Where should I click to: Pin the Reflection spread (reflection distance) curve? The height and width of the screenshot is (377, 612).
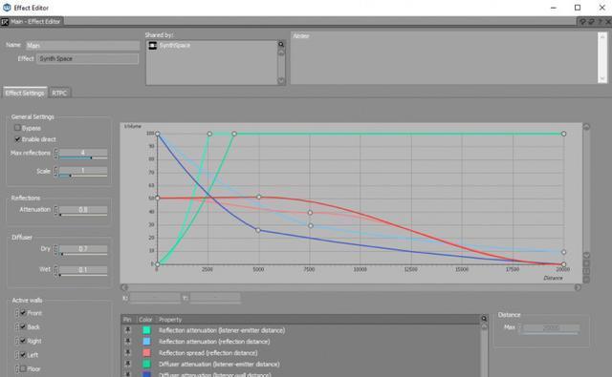[127, 352]
